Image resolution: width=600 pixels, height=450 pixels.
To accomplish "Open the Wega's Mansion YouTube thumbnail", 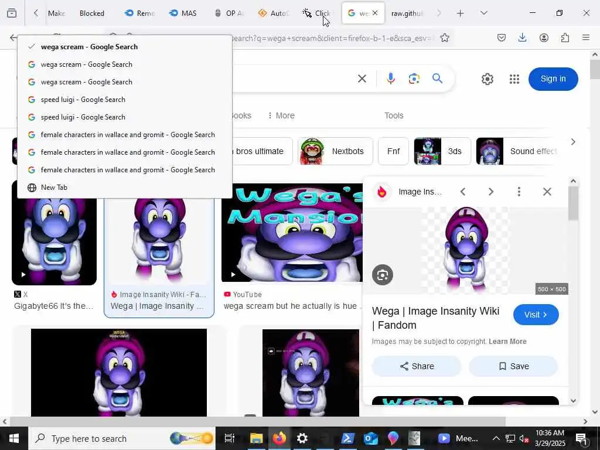I will tap(292, 232).
